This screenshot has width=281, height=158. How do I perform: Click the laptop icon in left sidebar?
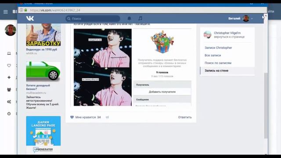click(x=9, y=54)
